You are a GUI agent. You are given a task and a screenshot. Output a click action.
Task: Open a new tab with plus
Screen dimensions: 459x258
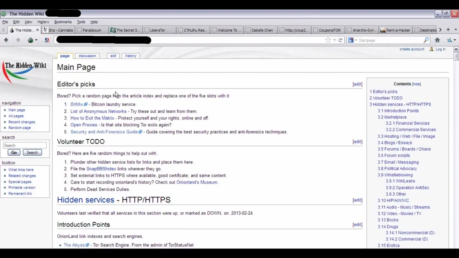click(x=448, y=30)
